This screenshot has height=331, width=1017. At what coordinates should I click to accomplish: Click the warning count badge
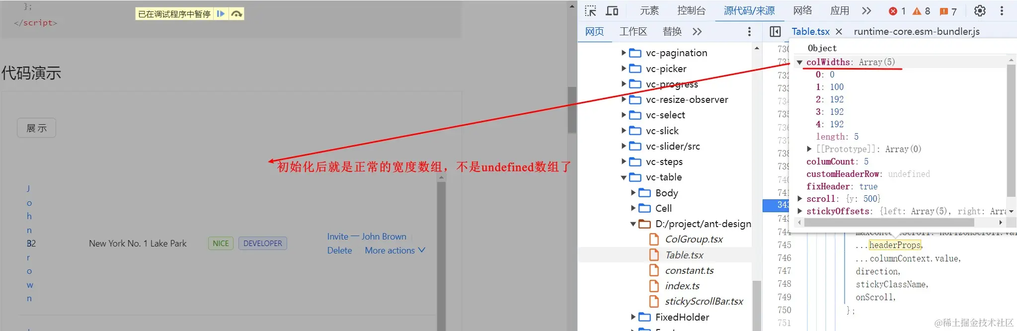pyautogui.click(x=922, y=11)
